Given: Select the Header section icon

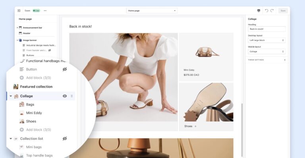Looking at the screenshot, I should [20, 33].
